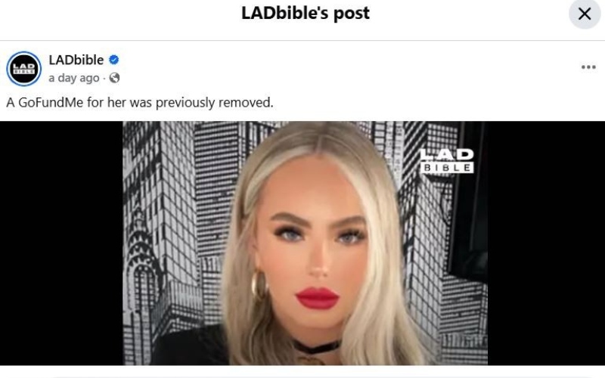Open the three-dot post options menu
This screenshot has width=605, height=378.
(x=588, y=67)
